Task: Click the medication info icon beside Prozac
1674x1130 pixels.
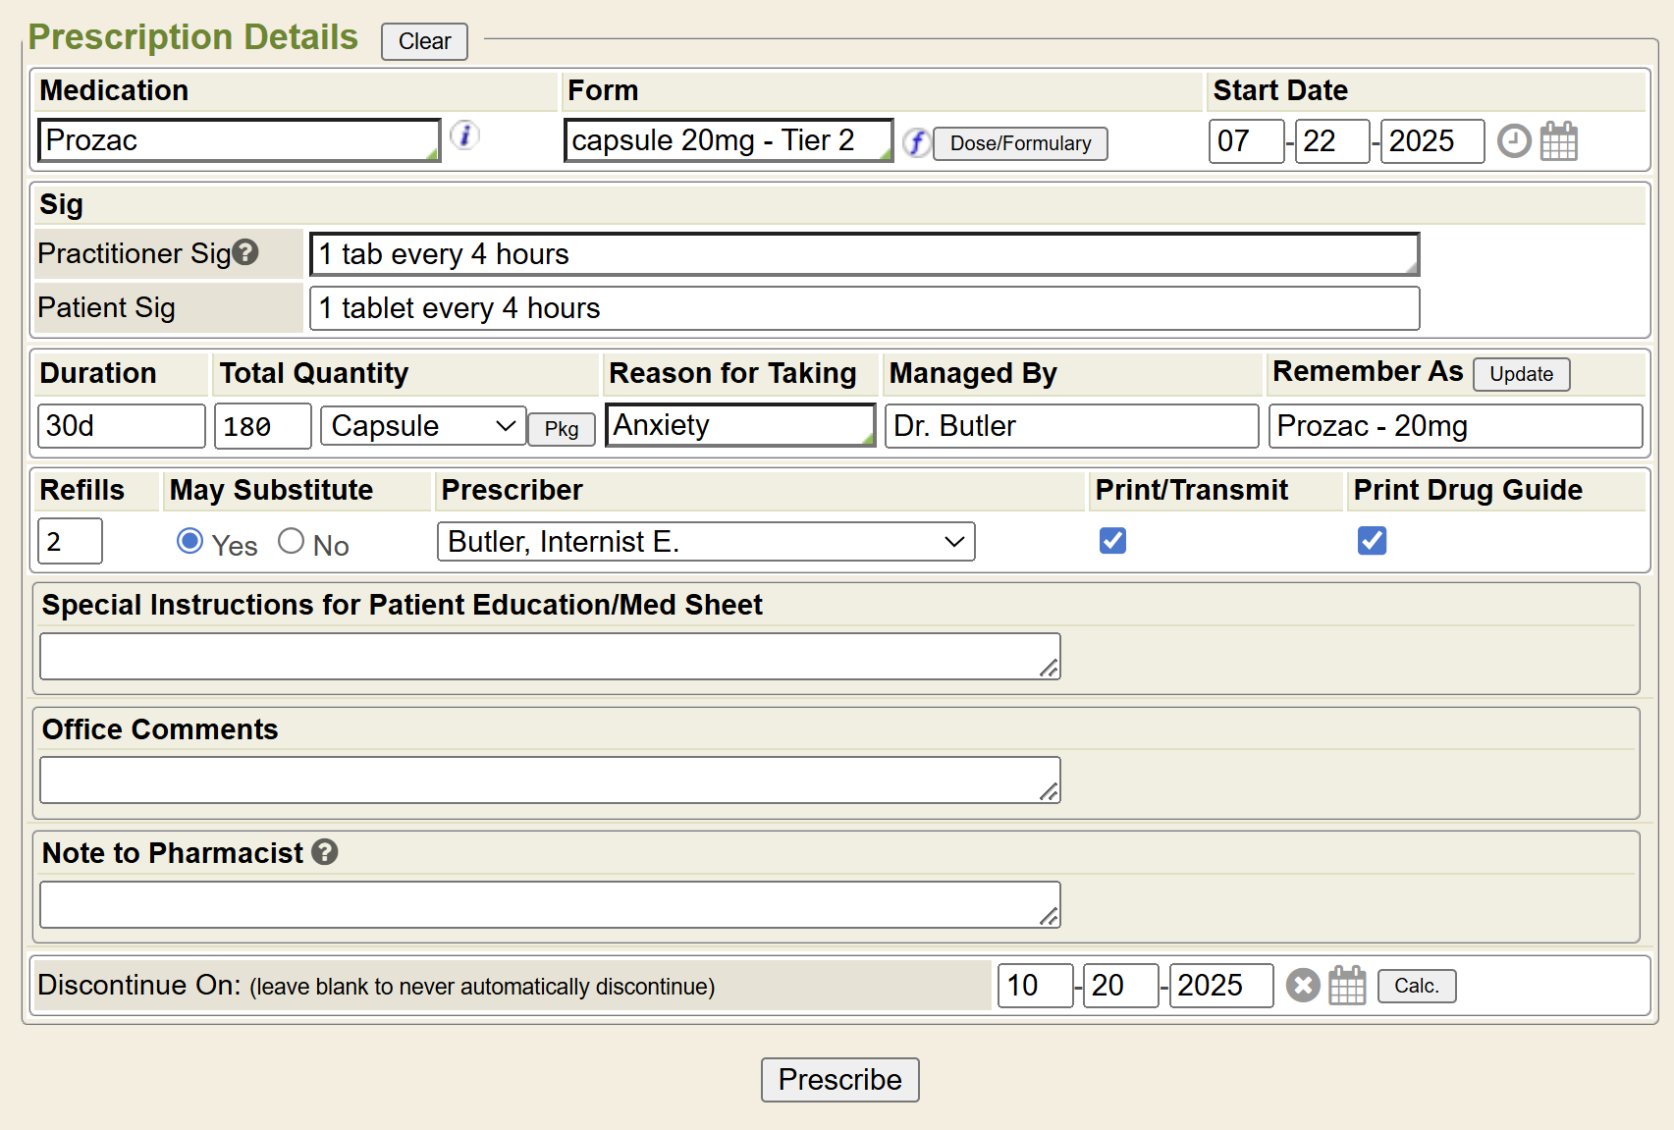Action: tap(464, 135)
